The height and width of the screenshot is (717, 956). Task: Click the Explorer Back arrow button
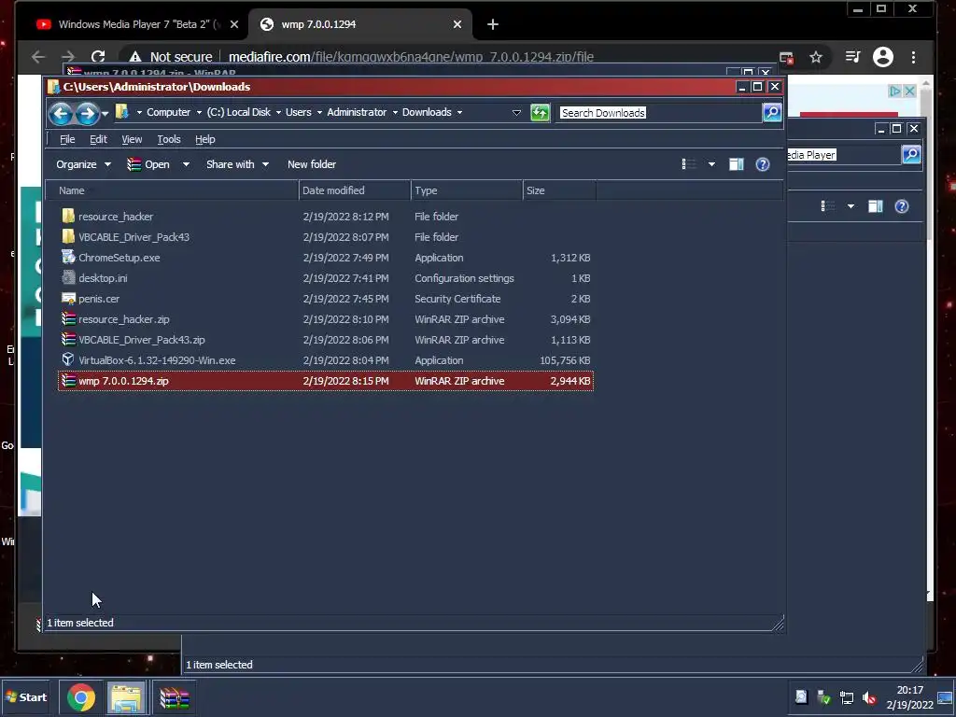[61, 113]
